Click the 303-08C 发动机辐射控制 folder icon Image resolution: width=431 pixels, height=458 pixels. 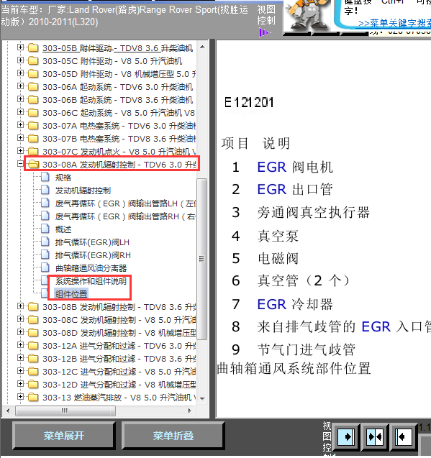click(33, 319)
